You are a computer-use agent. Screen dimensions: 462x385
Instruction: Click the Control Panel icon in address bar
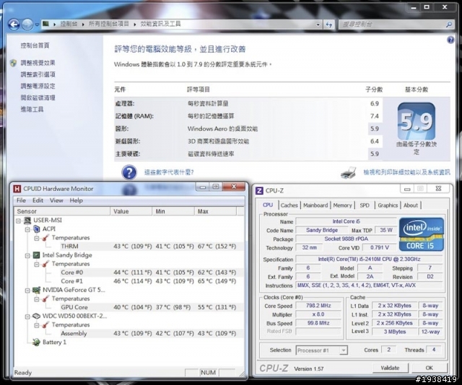click(x=45, y=24)
